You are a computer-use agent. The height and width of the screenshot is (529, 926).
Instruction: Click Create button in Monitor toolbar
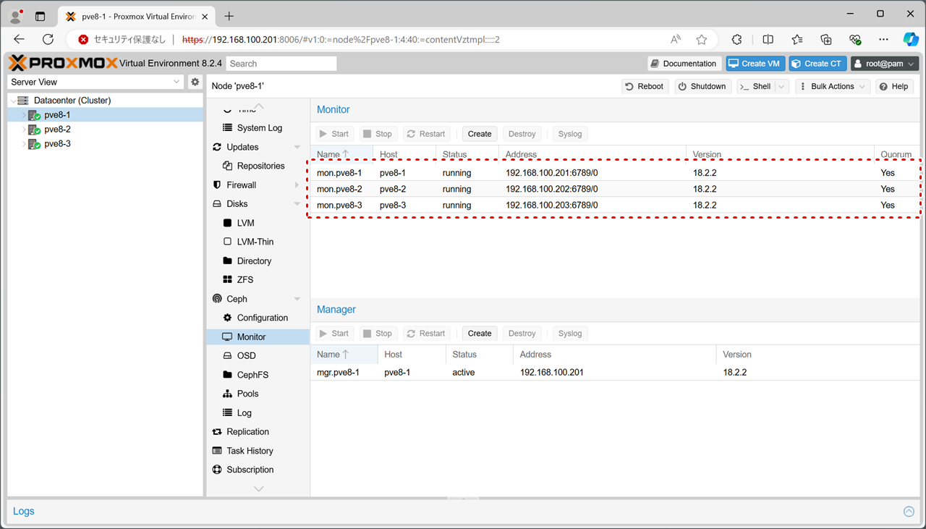tap(479, 134)
